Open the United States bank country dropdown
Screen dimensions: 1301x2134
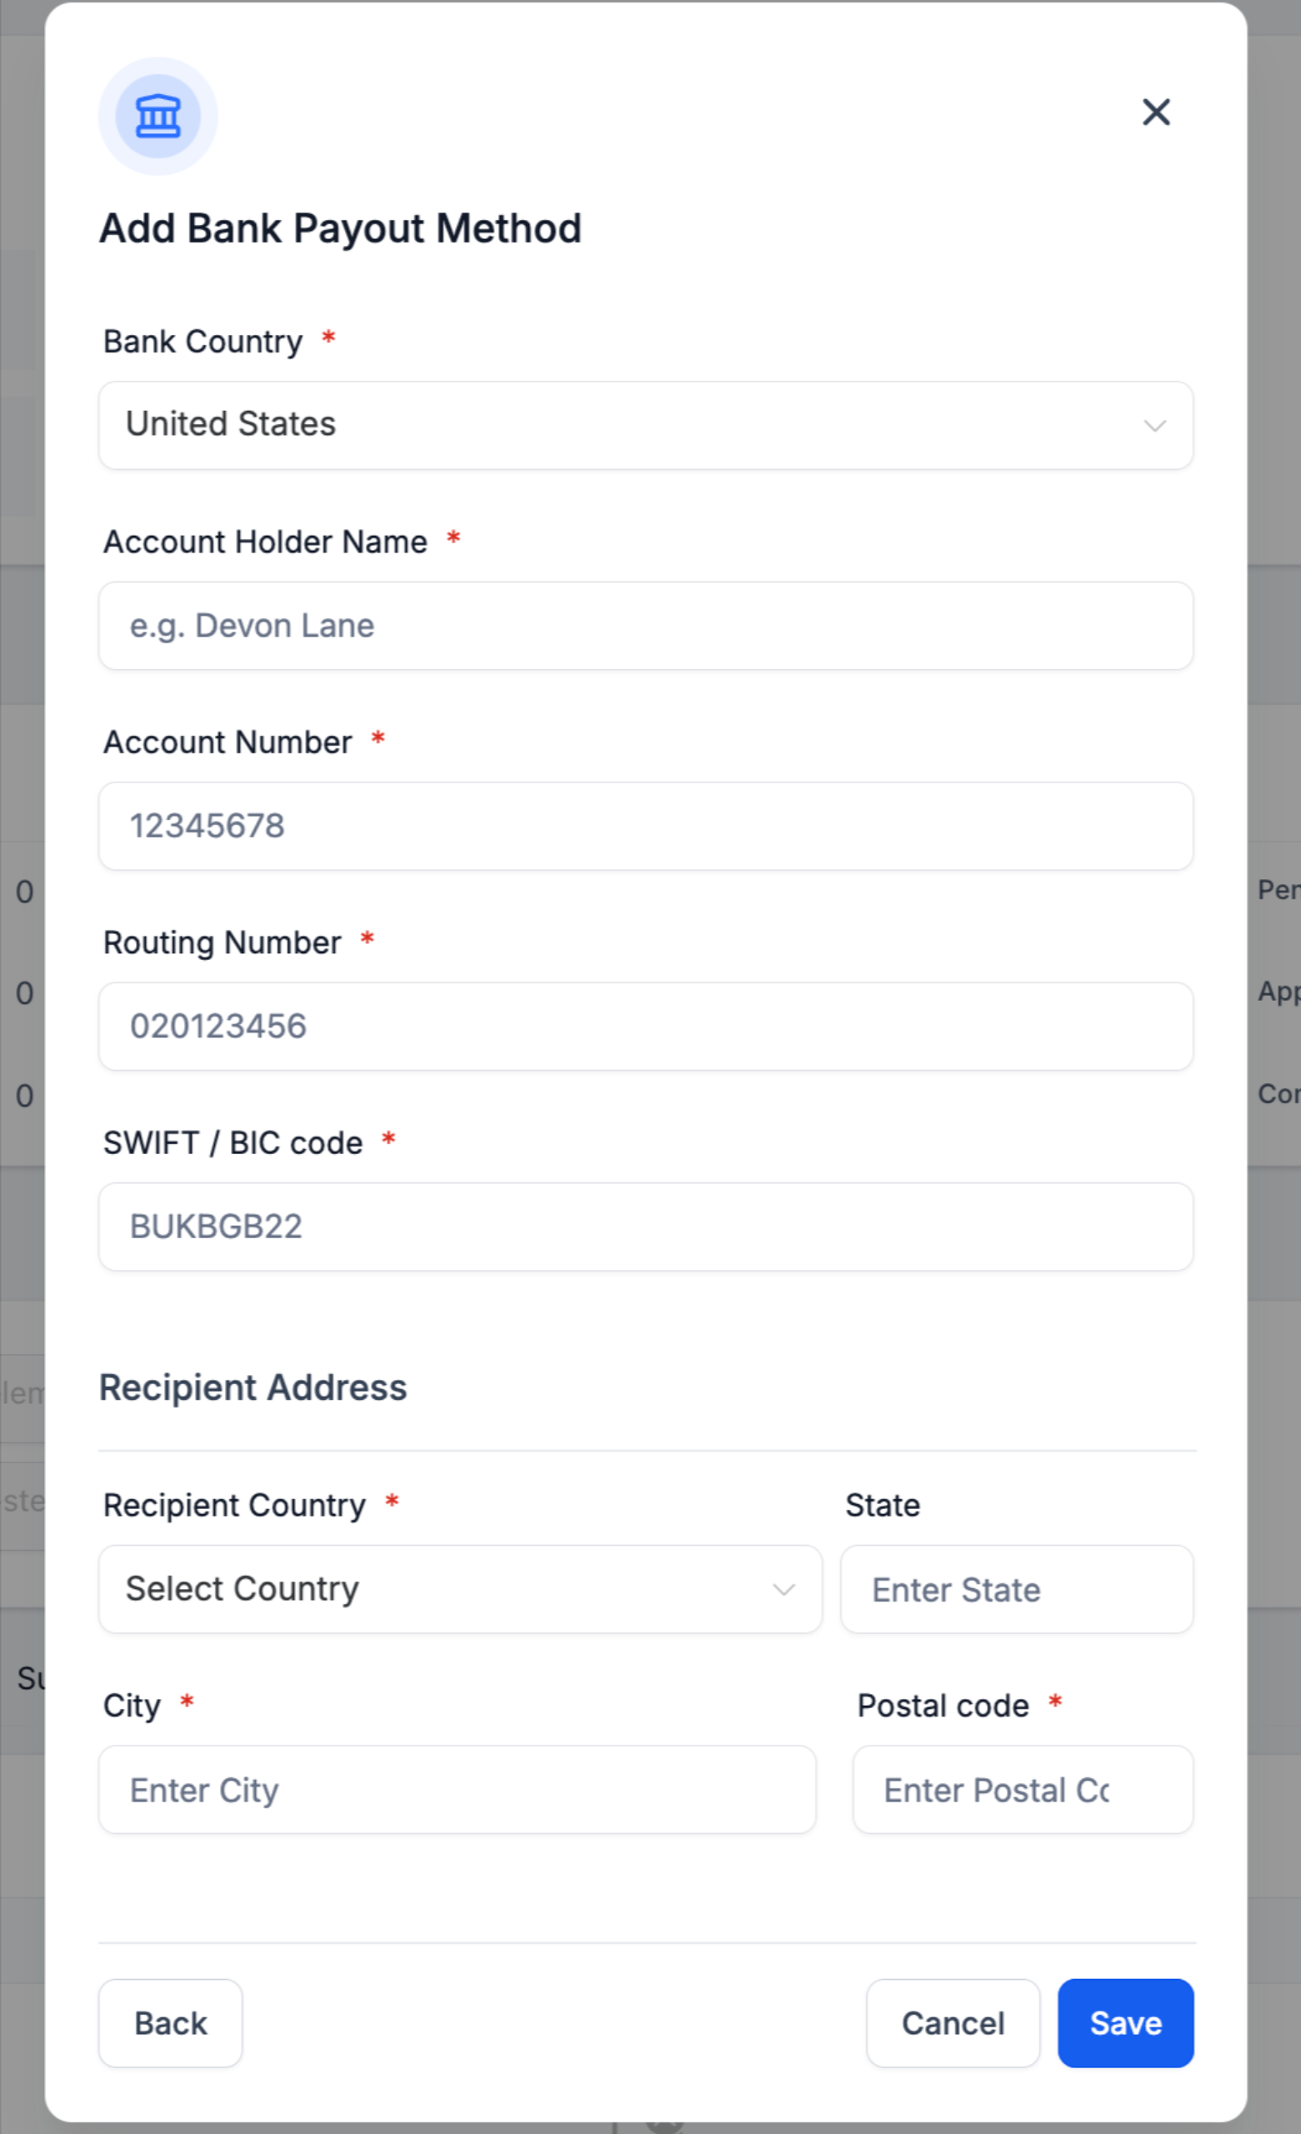pyautogui.click(x=646, y=425)
